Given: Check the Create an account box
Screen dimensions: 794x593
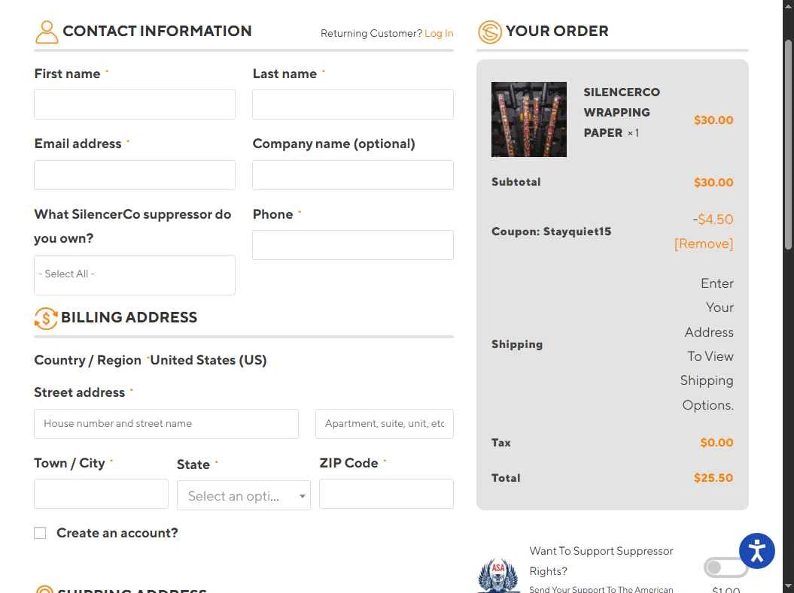Looking at the screenshot, I should tap(40, 533).
